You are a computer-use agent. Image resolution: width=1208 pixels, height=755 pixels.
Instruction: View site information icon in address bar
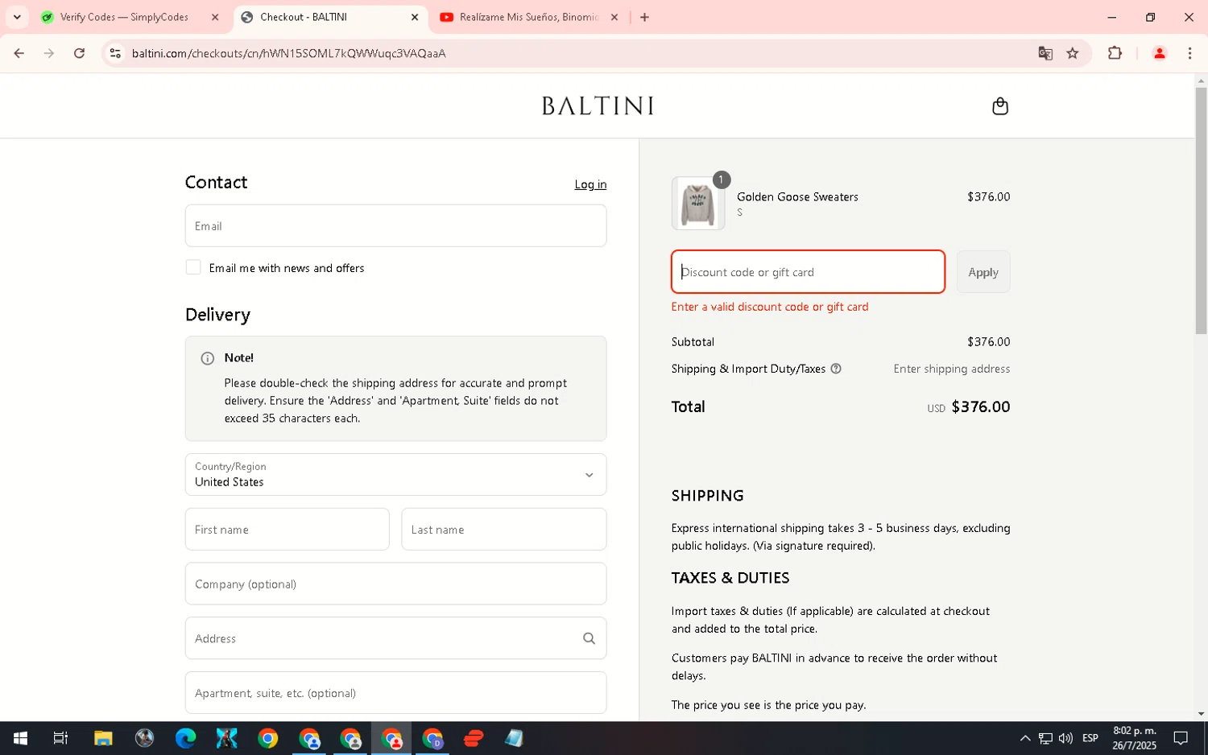(x=115, y=53)
